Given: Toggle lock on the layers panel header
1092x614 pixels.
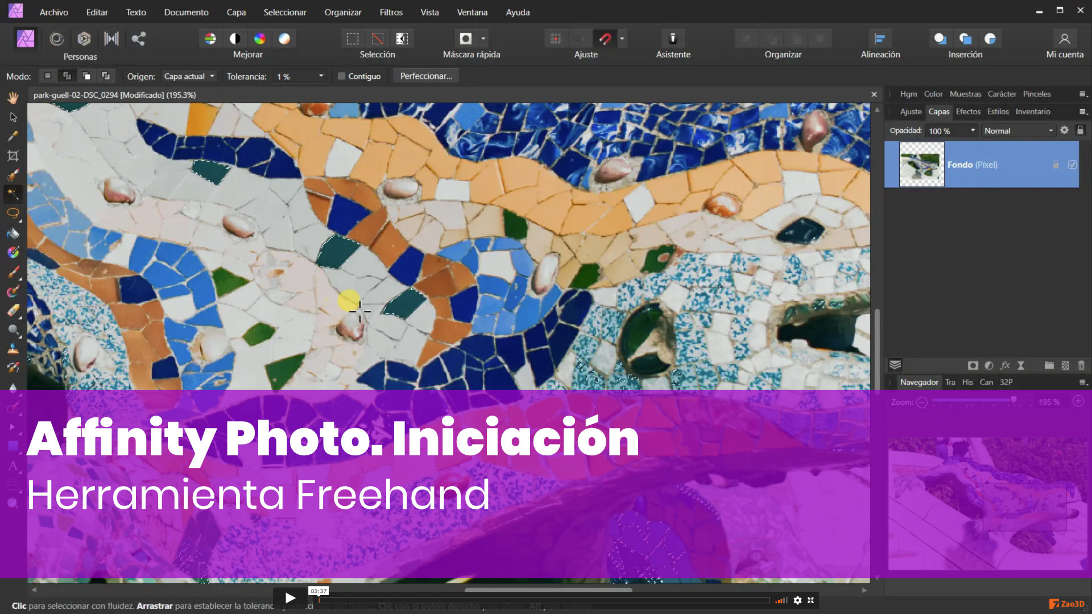Looking at the screenshot, I should coord(1080,130).
